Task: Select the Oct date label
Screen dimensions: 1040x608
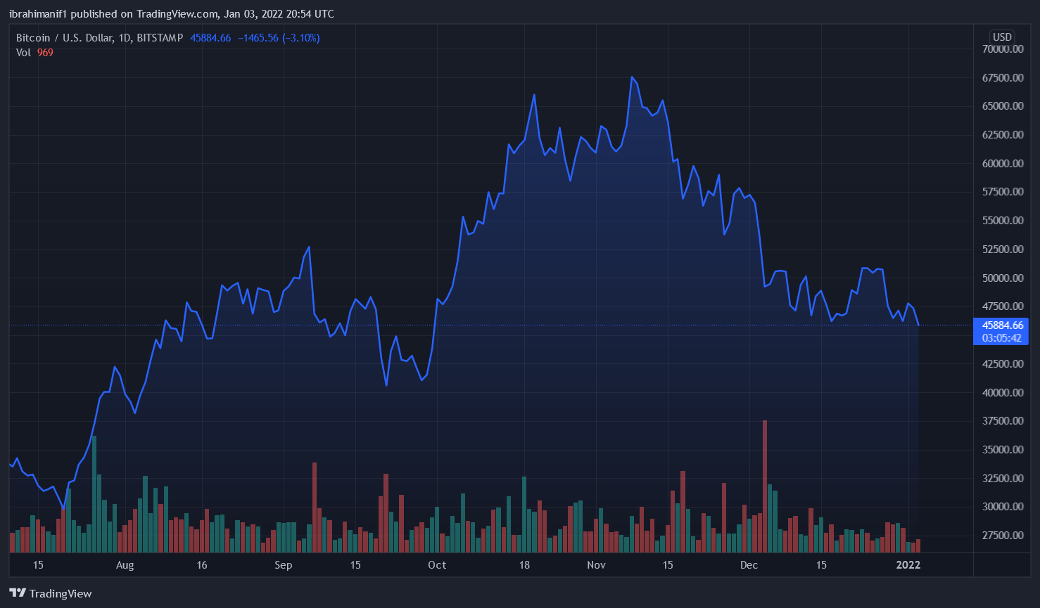Action: 437,565
